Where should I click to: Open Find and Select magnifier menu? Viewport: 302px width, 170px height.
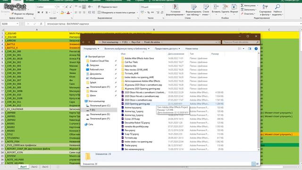pyautogui.click(x=277, y=10)
